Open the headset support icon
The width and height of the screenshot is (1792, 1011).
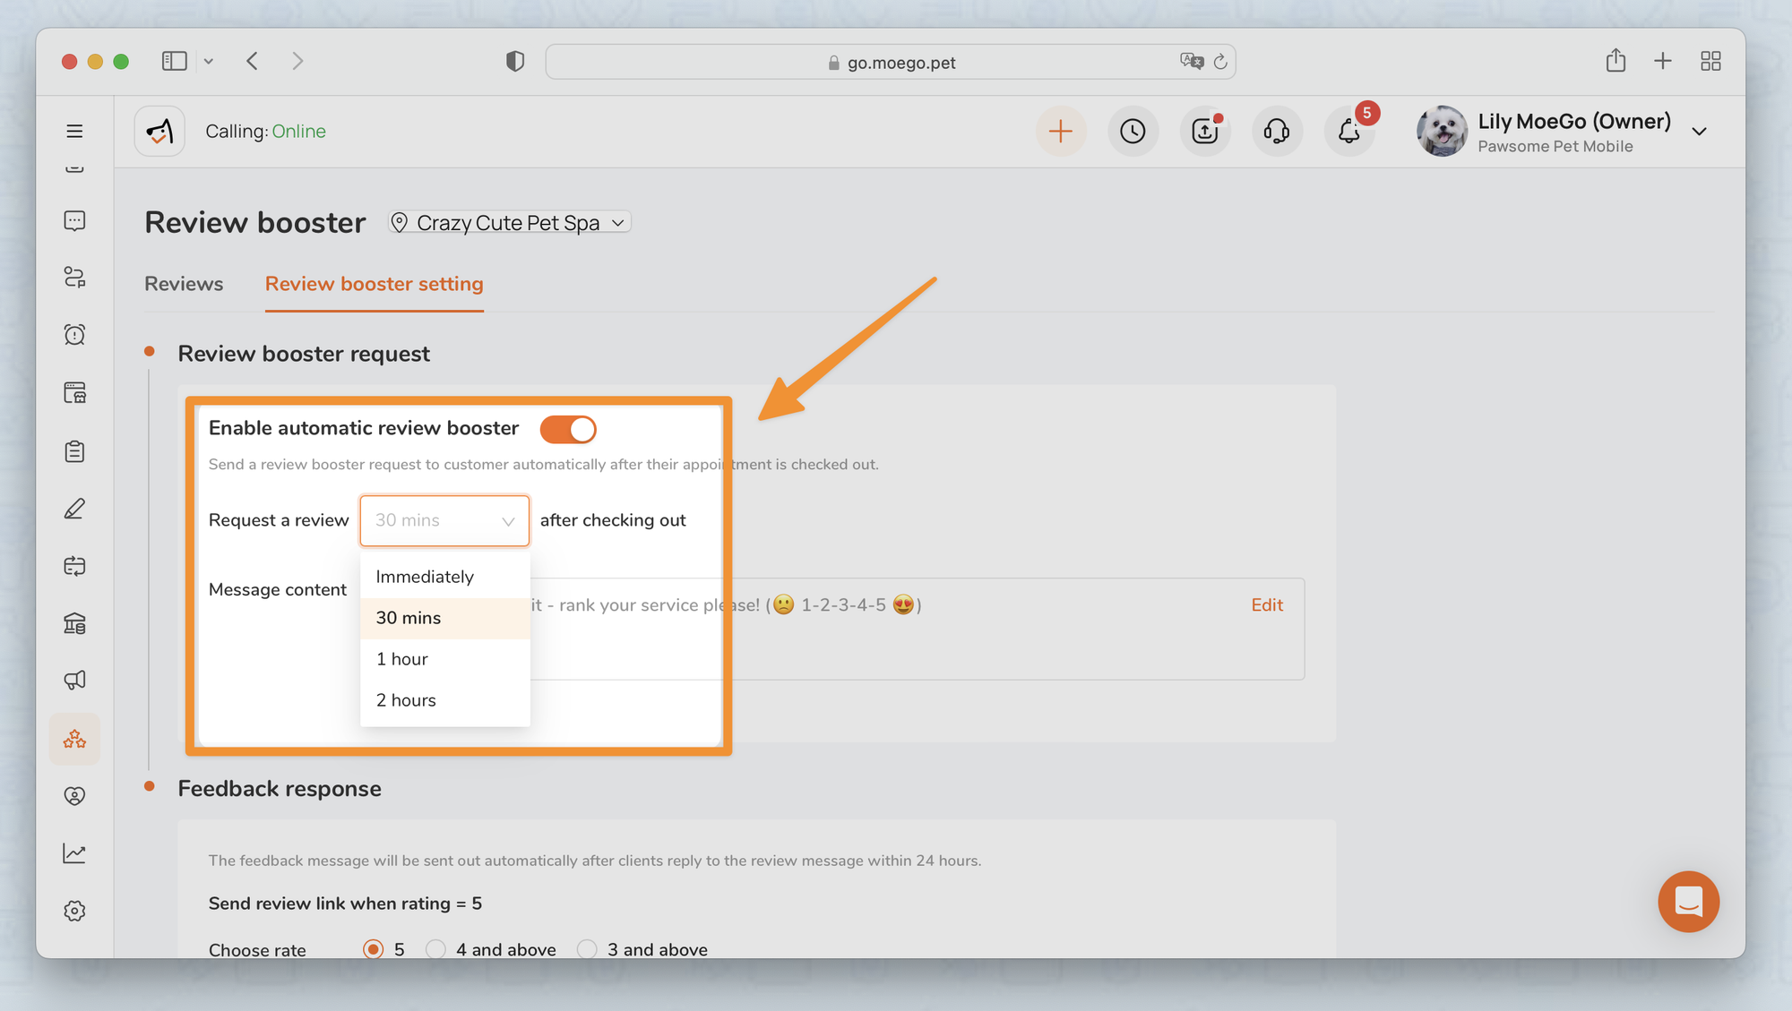pos(1277,132)
